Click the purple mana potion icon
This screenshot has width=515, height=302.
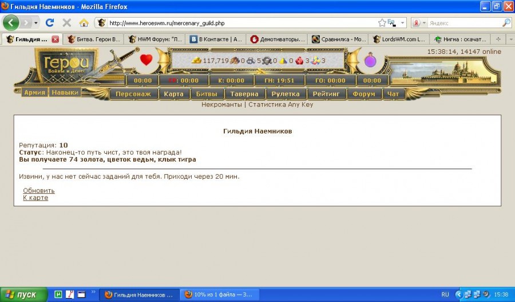pos(371,60)
